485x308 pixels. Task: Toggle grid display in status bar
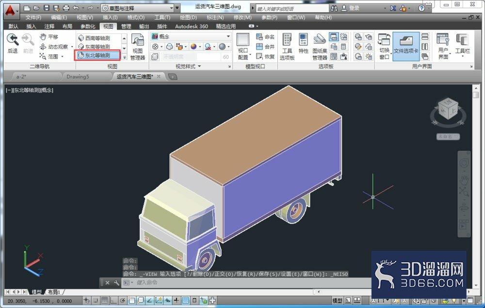click(x=105, y=300)
